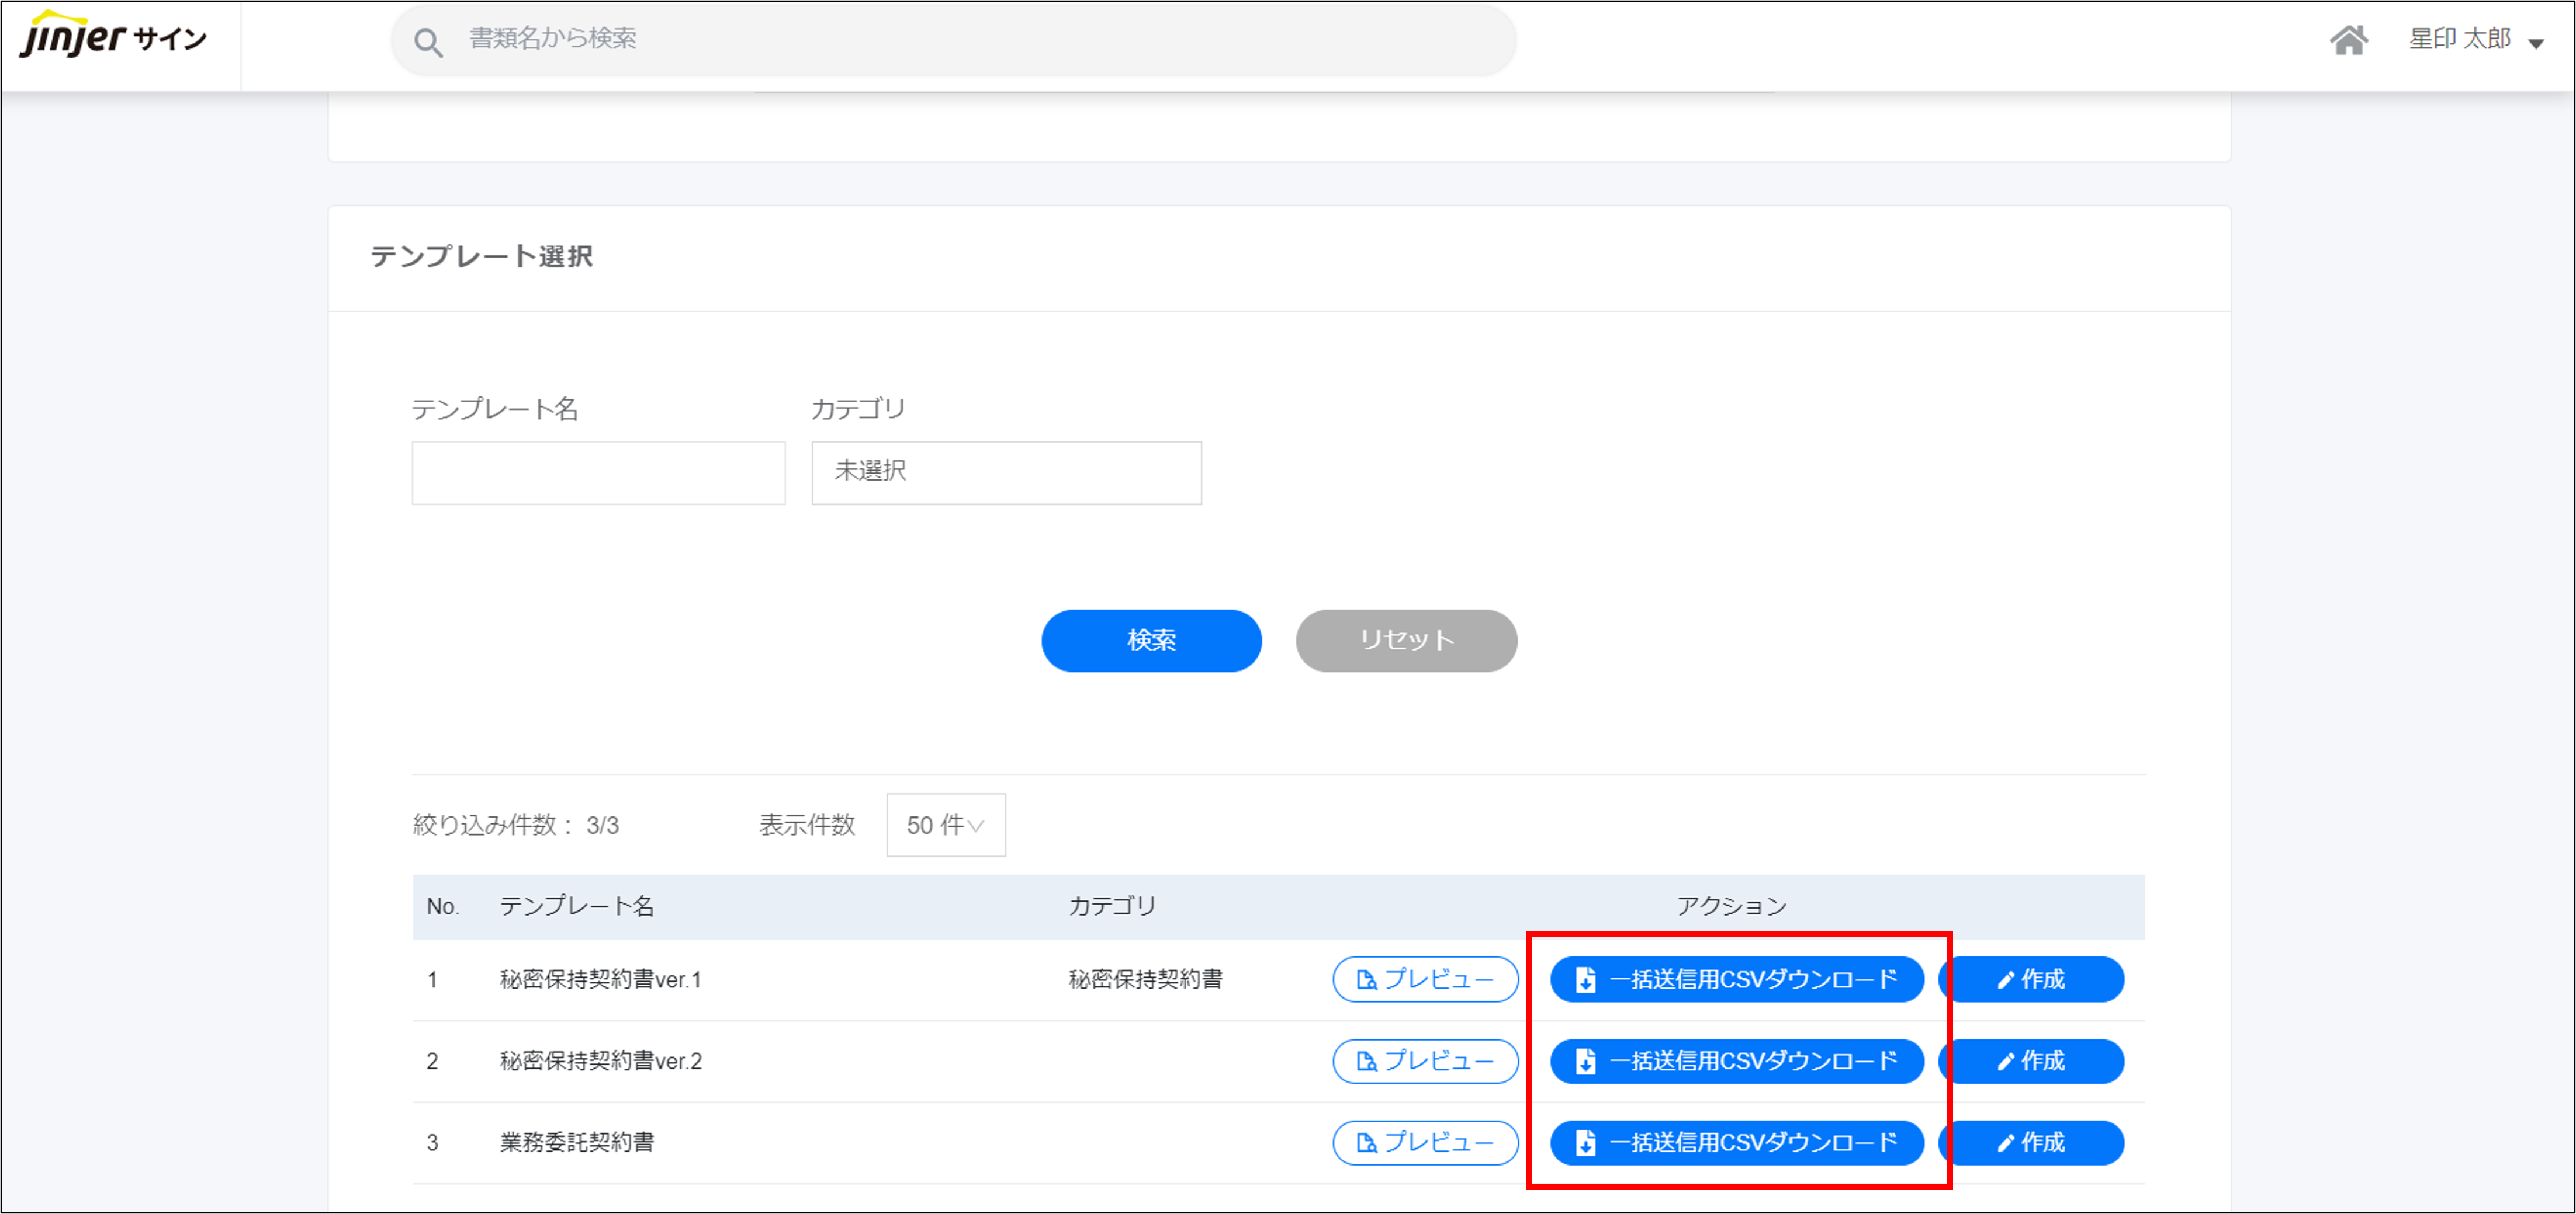Preview 秘密保持契約書ver.1 template
Viewport: 2576px width, 1214px height.
tap(1425, 979)
